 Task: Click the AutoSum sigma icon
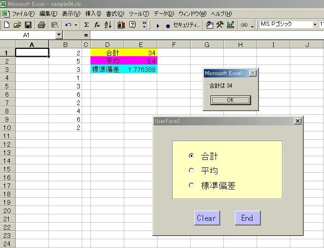pyautogui.click(x=86, y=25)
